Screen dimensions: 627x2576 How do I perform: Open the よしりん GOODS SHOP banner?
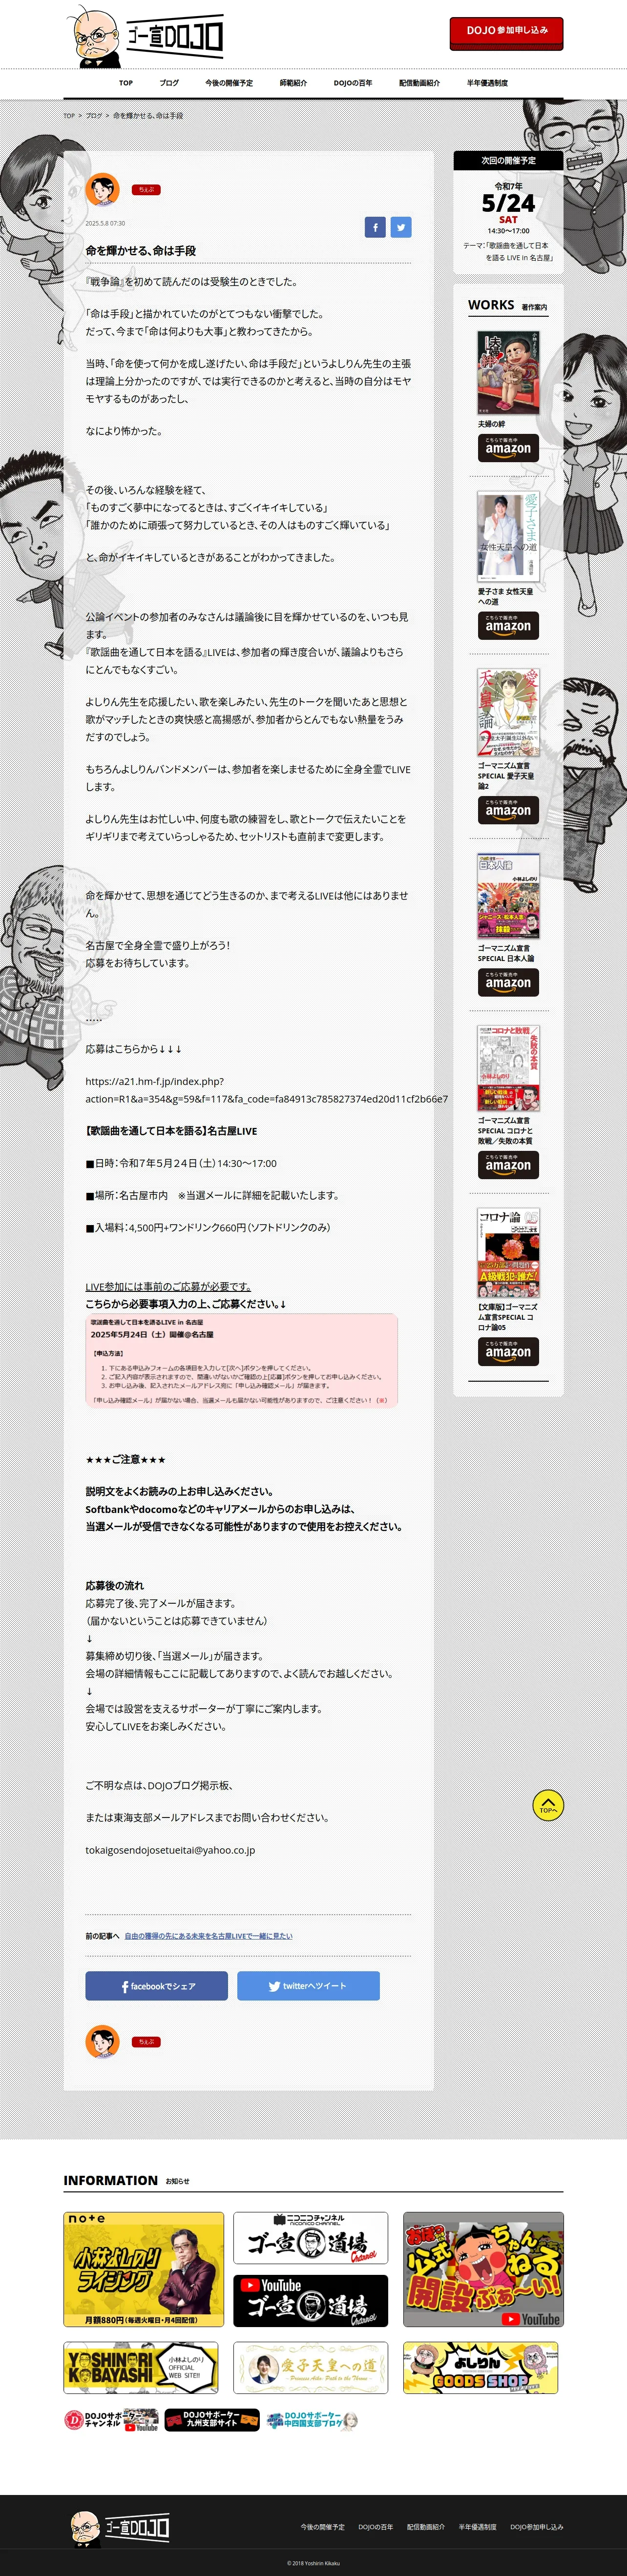[x=480, y=2368]
